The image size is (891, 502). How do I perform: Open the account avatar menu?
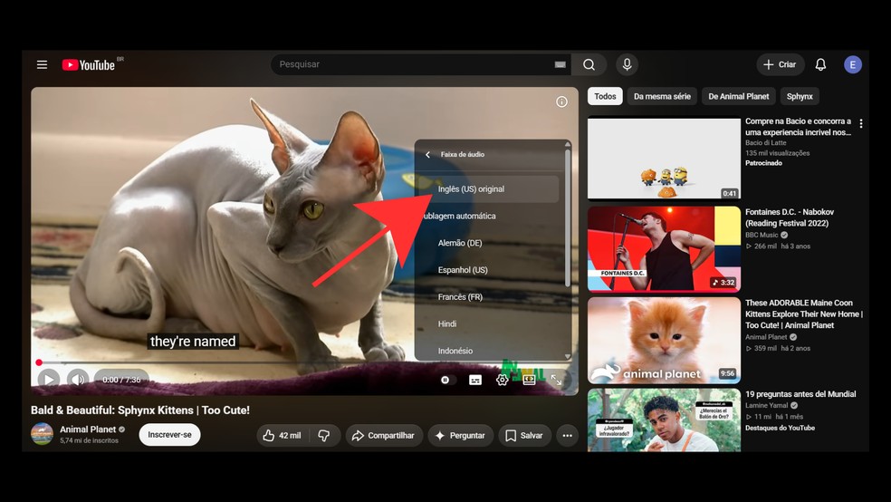coord(852,65)
